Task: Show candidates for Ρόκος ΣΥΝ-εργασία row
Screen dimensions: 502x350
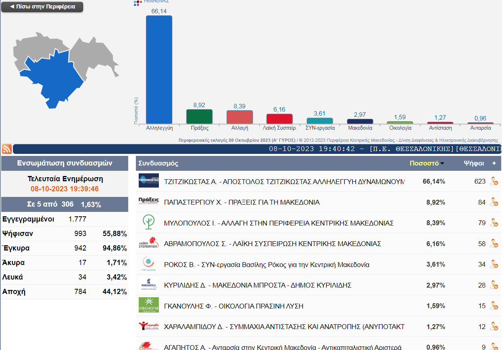Action: point(494,264)
